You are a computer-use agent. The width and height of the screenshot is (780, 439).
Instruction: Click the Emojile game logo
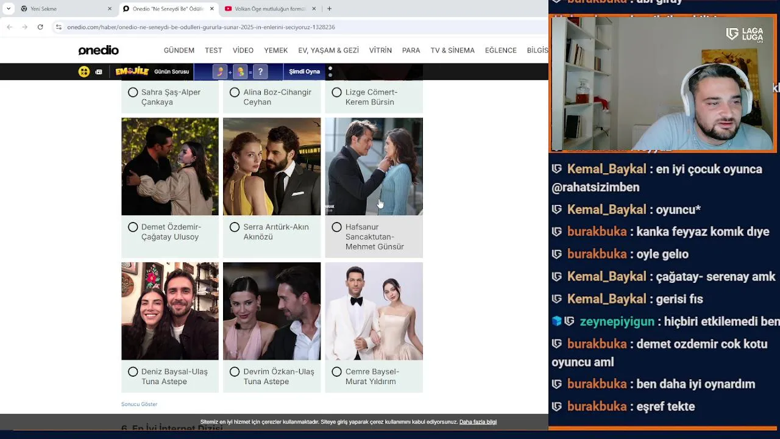[x=132, y=71]
